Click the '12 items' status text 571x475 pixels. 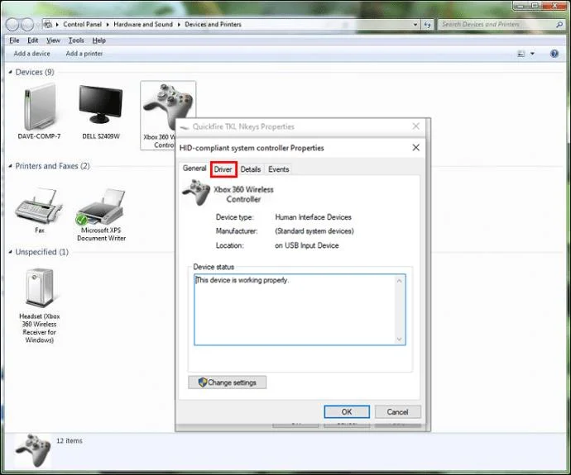tap(70, 441)
